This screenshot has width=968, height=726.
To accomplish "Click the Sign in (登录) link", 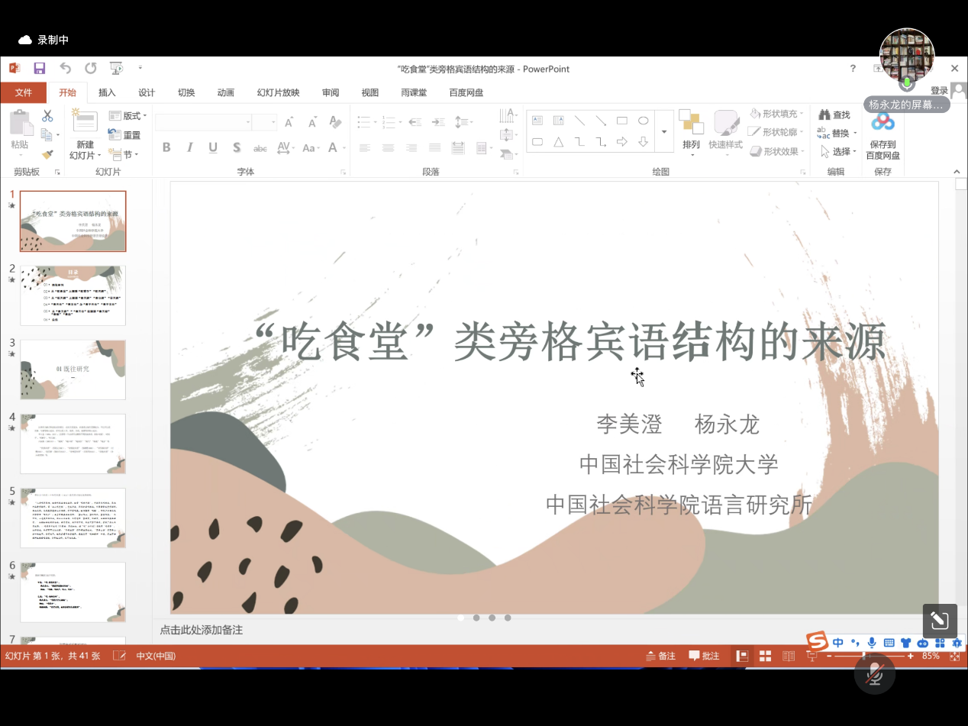I will [x=939, y=91].
